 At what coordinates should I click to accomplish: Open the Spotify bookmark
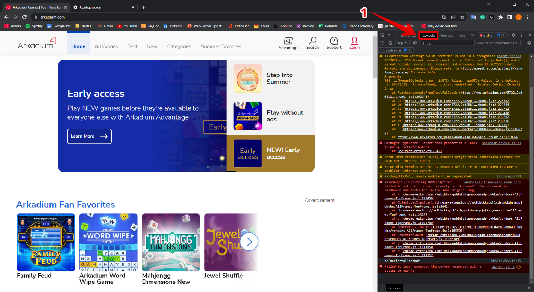click(34, 26)
